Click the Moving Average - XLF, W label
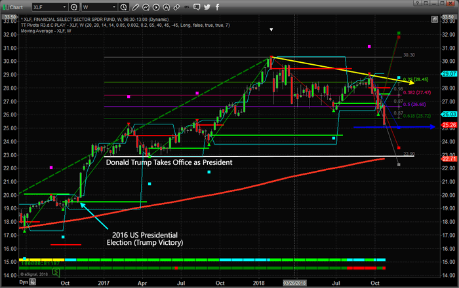Screen dimensions: 459x288 tap(46, 31)
